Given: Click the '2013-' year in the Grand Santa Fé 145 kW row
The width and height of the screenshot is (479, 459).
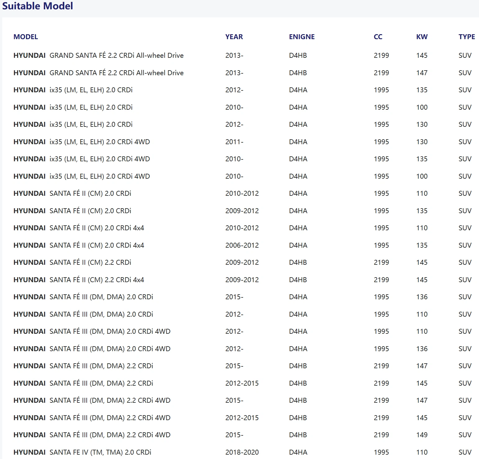Looking at the screenshot, I should click(235, 55).
